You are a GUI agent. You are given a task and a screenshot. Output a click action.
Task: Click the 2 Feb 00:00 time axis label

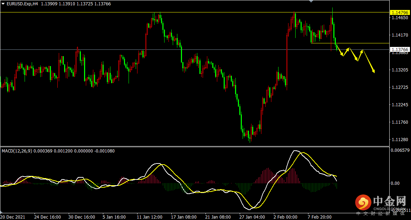(286, 217)
